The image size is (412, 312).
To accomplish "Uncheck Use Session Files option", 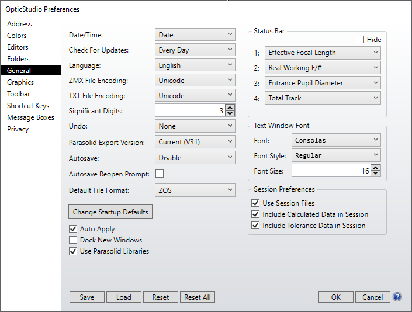I will tap(255, 203).
